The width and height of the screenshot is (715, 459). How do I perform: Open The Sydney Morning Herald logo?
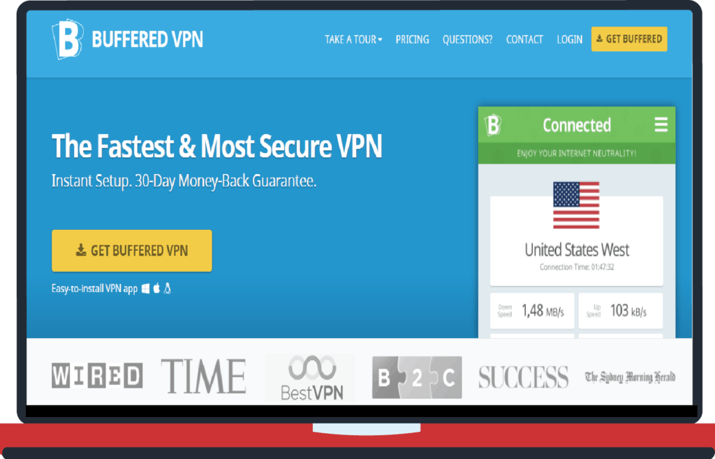pos(631,377)
